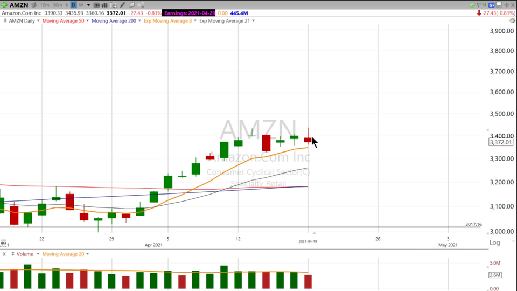Select the 30m timeframe option
517x291 pixels.
[57, 5]
